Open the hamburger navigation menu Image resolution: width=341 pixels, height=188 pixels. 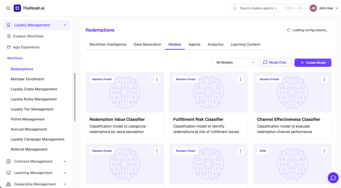(8, 8)
